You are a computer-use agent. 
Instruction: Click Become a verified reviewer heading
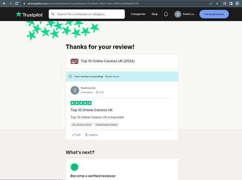pyautogui.click(x=93, y=176)
